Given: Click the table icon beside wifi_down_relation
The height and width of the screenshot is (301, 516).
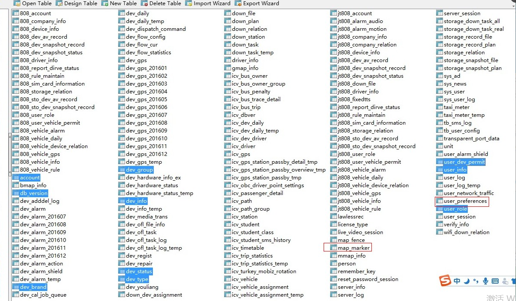Looking at the screenshot, I should [439, 232].
